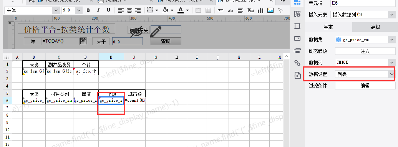Open cell element panel icon
Viewport: 398px width, 147px height.
coord(297,3)
